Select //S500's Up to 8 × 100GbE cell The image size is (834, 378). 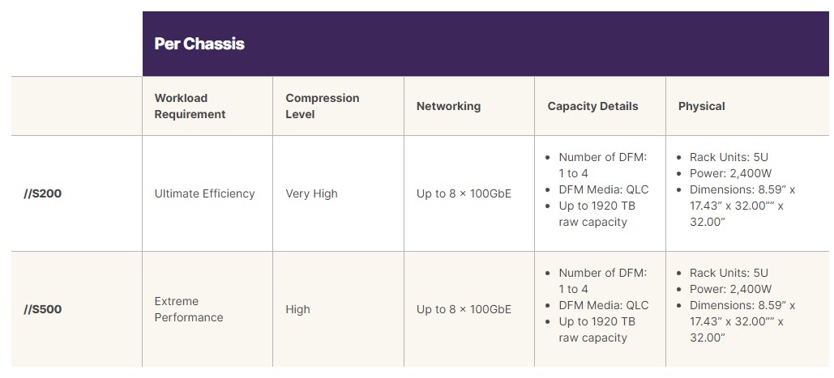pos(464,309)
